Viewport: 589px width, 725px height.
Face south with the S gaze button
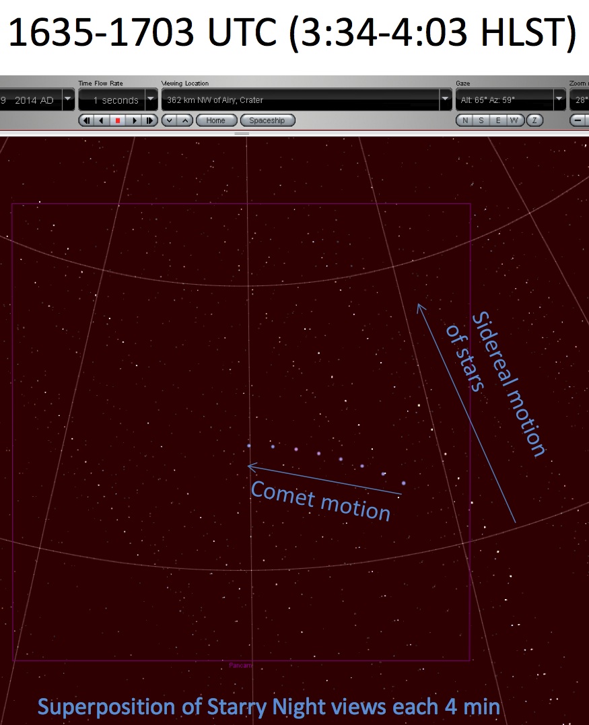(x=481, y=120)
